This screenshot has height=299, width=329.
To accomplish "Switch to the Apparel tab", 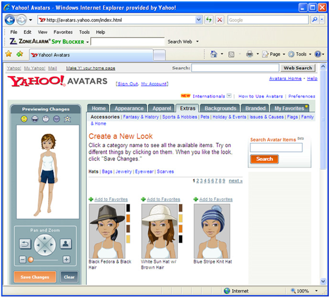I will [x=162, y=108].
